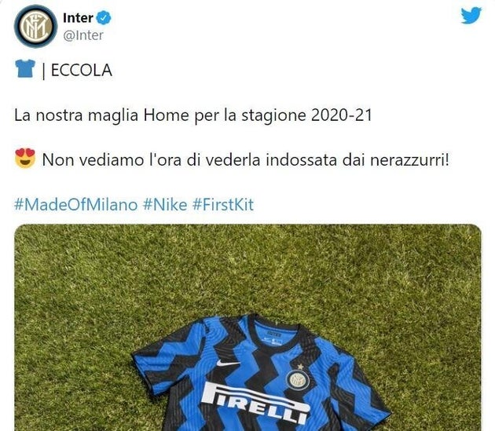Click the Inter crest on the jersey
This screenshot has width=495, height=431.
click(x=296, y=379)
